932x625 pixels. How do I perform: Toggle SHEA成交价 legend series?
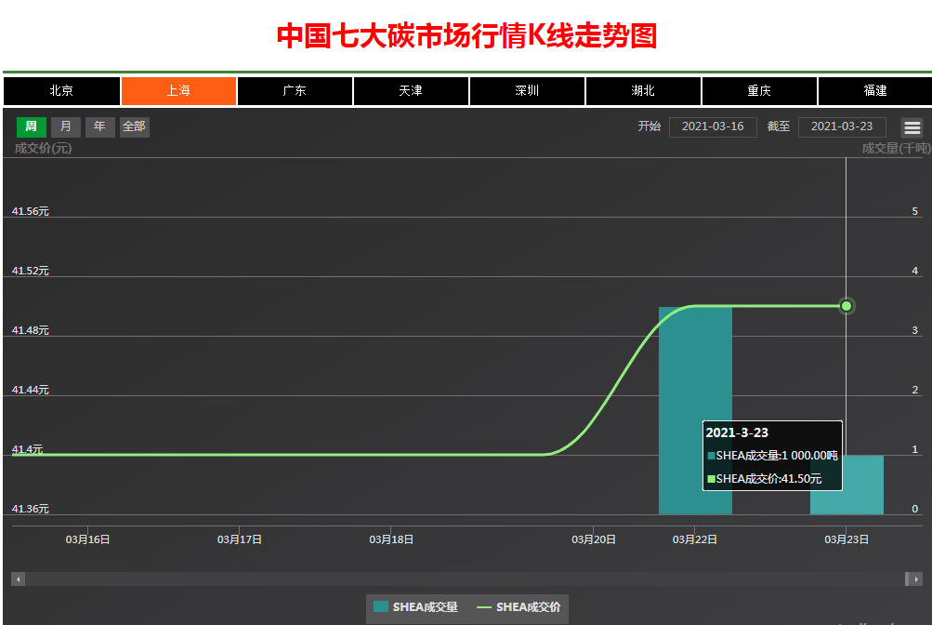tap(519, 607)
